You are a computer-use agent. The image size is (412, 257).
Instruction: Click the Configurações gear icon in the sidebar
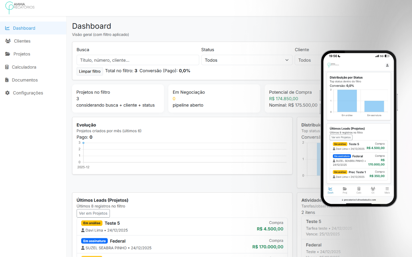pos(7,93)
